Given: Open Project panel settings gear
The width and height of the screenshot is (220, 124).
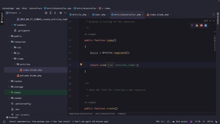Looking at the screenshot, I should point(60,13).
